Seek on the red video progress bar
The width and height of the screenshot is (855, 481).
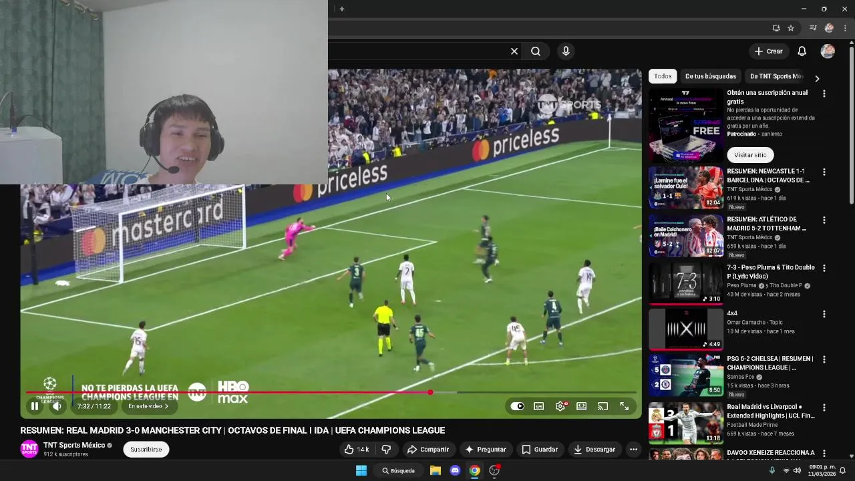(332, 392)
